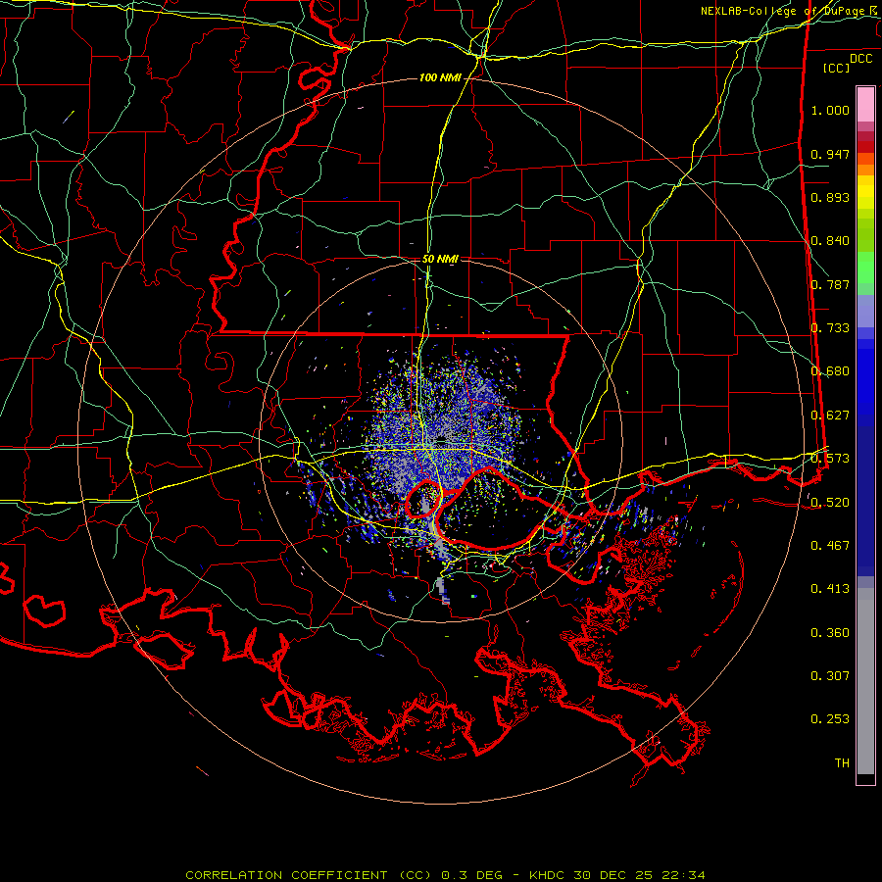Click the KHDC radar site identifier
This screenshot has width=882, height=882.
click(548, 875)
